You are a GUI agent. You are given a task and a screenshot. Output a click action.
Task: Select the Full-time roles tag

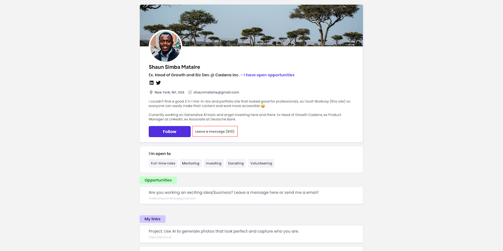pos(163,163)
